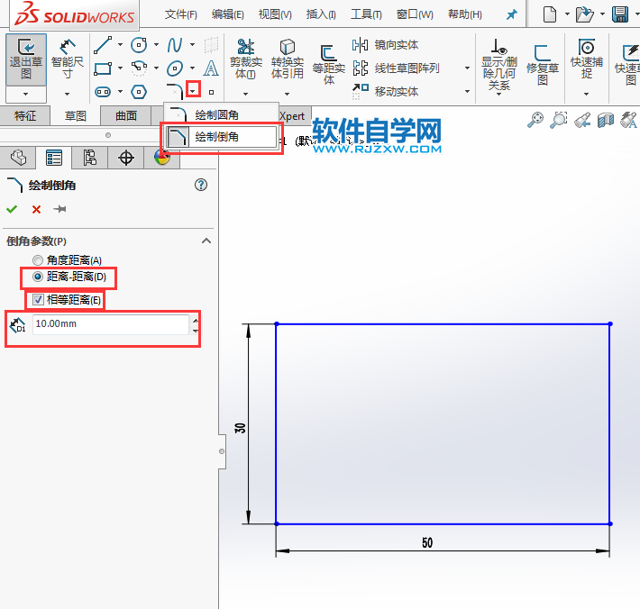Image resolution: width=640 pixels, height=609 pixels.
Task: Click the Save icon
Action: point(620,14)
